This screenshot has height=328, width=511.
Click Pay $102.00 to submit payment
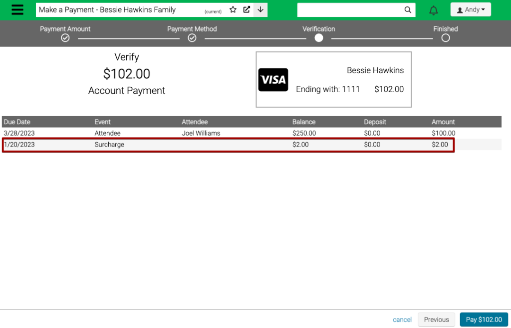(x=484, y=320)
